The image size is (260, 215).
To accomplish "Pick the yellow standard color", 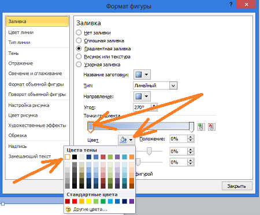I will pos(89,201).
